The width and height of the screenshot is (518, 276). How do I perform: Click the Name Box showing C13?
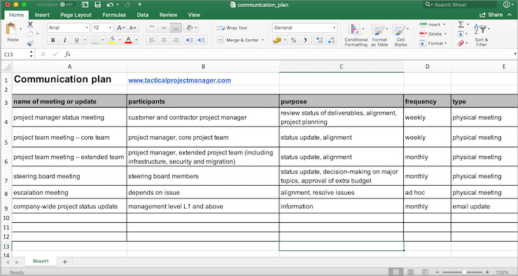tap(17, 54)
